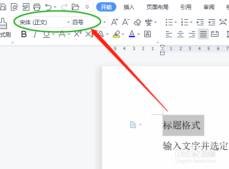Open the Undo history dropdown arrow

point(55,7)
